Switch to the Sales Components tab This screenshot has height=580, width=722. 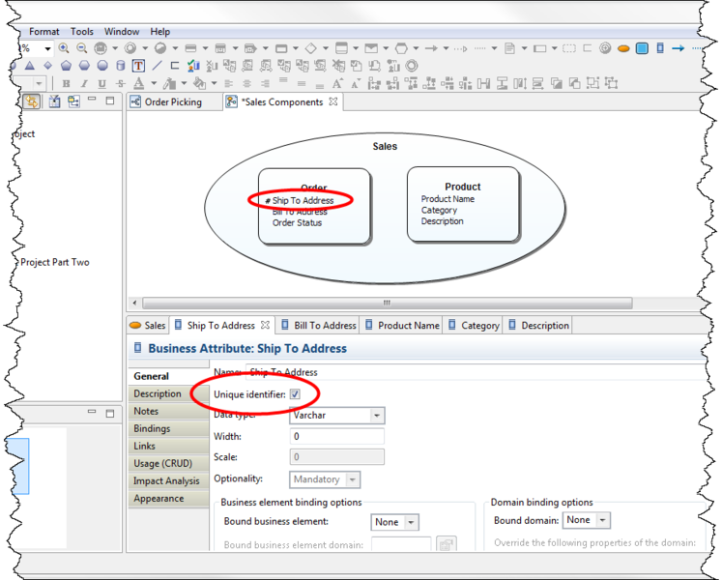pos(283,101)
